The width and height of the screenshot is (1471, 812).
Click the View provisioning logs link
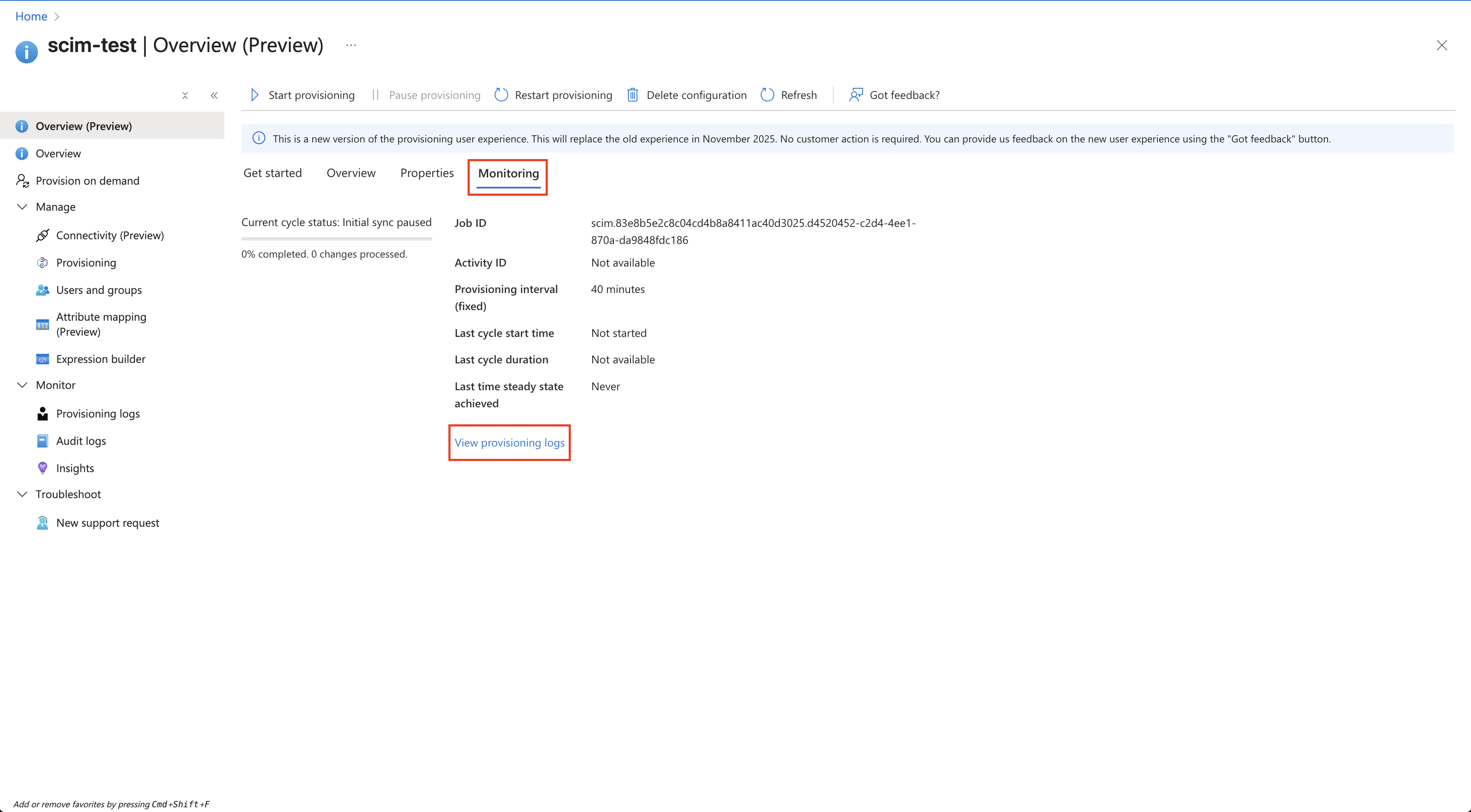[x=509, y=443]
